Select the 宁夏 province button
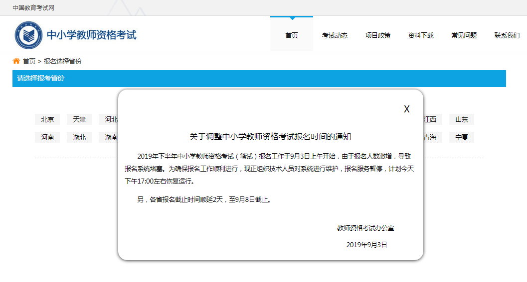Viewport: 527px width, 282px height. [x=462, y=137]
